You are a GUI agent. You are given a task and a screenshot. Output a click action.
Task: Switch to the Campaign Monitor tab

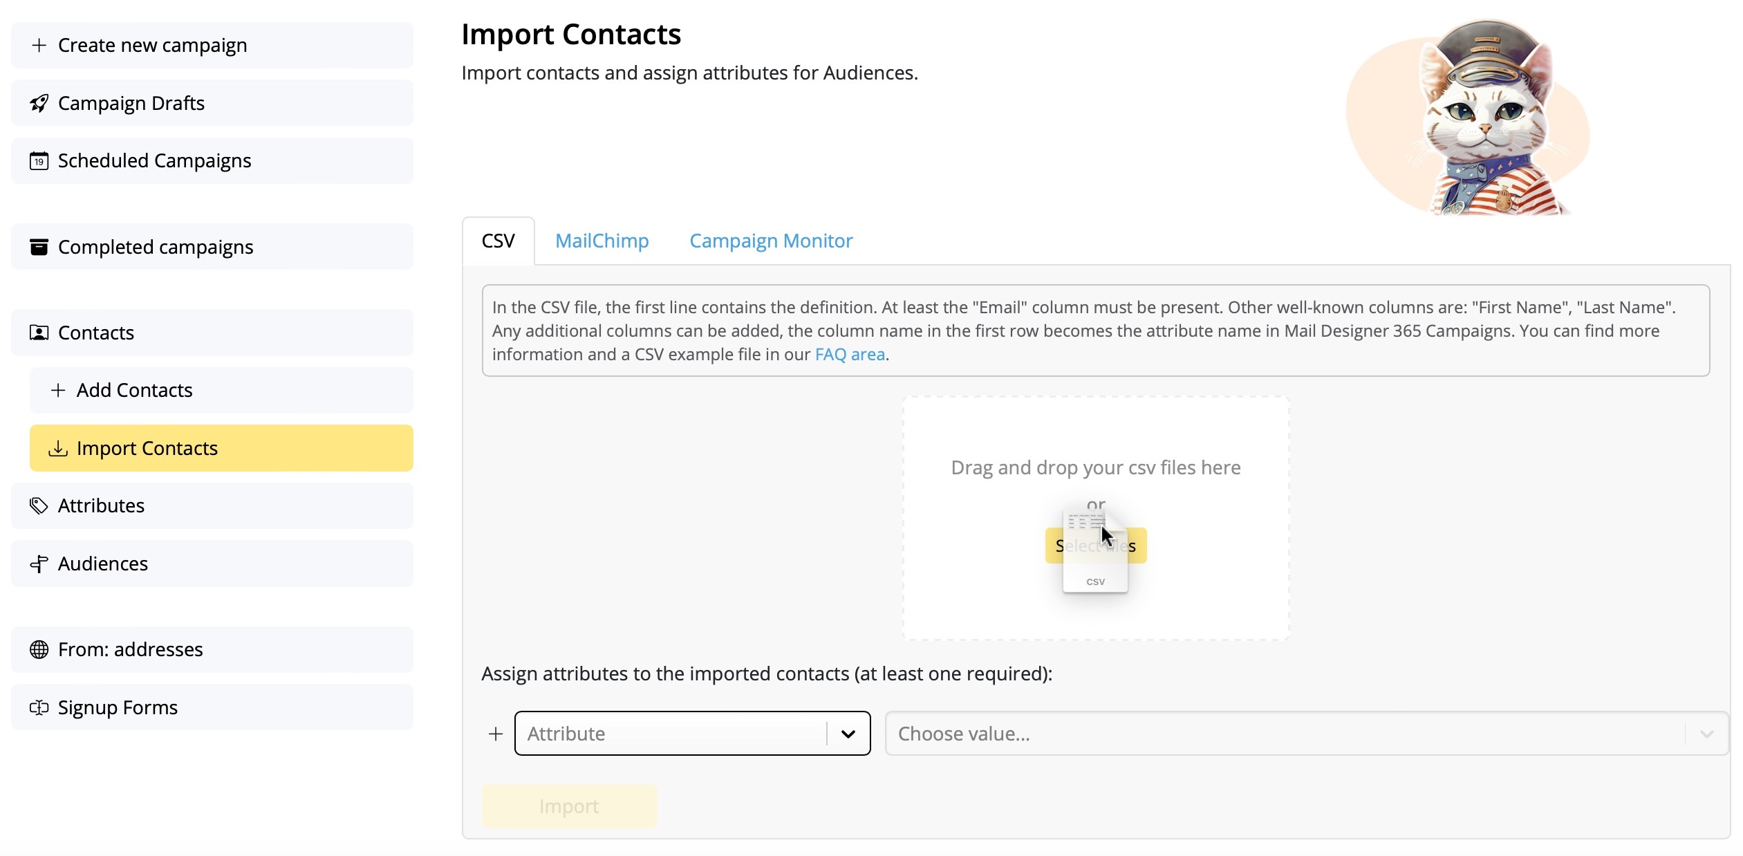770,240
